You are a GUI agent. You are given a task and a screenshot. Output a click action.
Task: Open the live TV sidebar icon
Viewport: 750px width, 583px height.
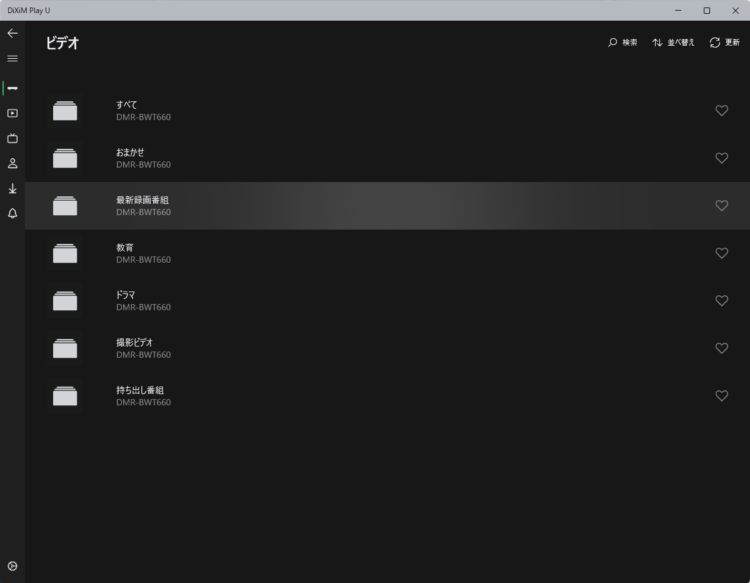pyautogui.click(x=12, y=138)
